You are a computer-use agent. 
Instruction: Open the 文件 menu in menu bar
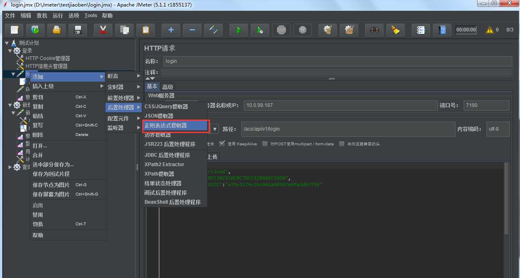(x=10, y=16)
